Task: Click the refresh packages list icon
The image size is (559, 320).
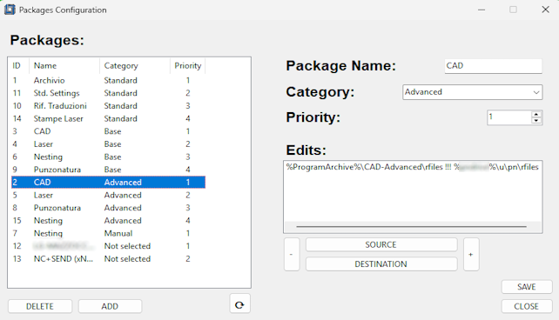Action: [x=240, y=304]
